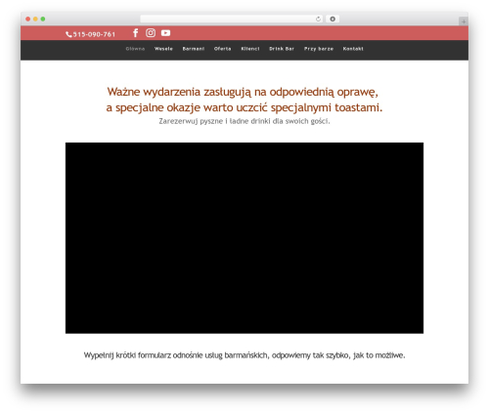This screenshot has height=413, width=489.
Task: Open the Barmani menu item
Action: [x=194, y=49]
